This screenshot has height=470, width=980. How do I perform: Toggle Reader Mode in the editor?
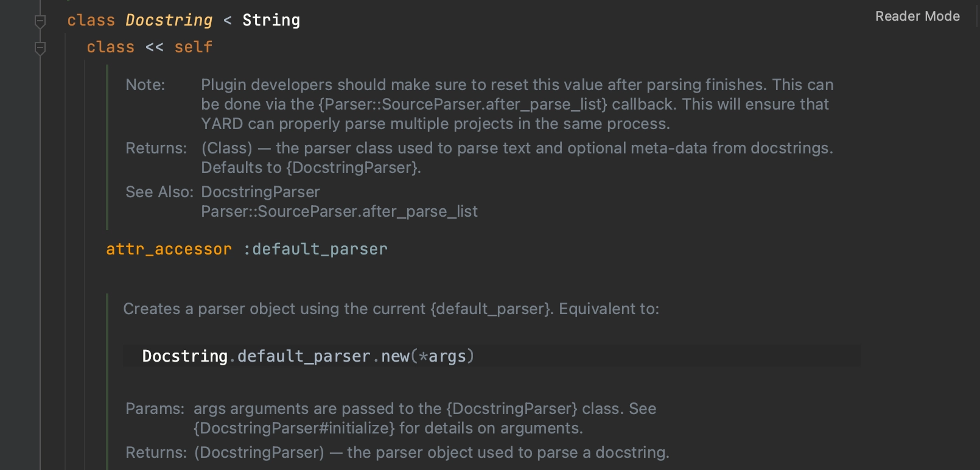pyautogui.click(x=917, y=16)
